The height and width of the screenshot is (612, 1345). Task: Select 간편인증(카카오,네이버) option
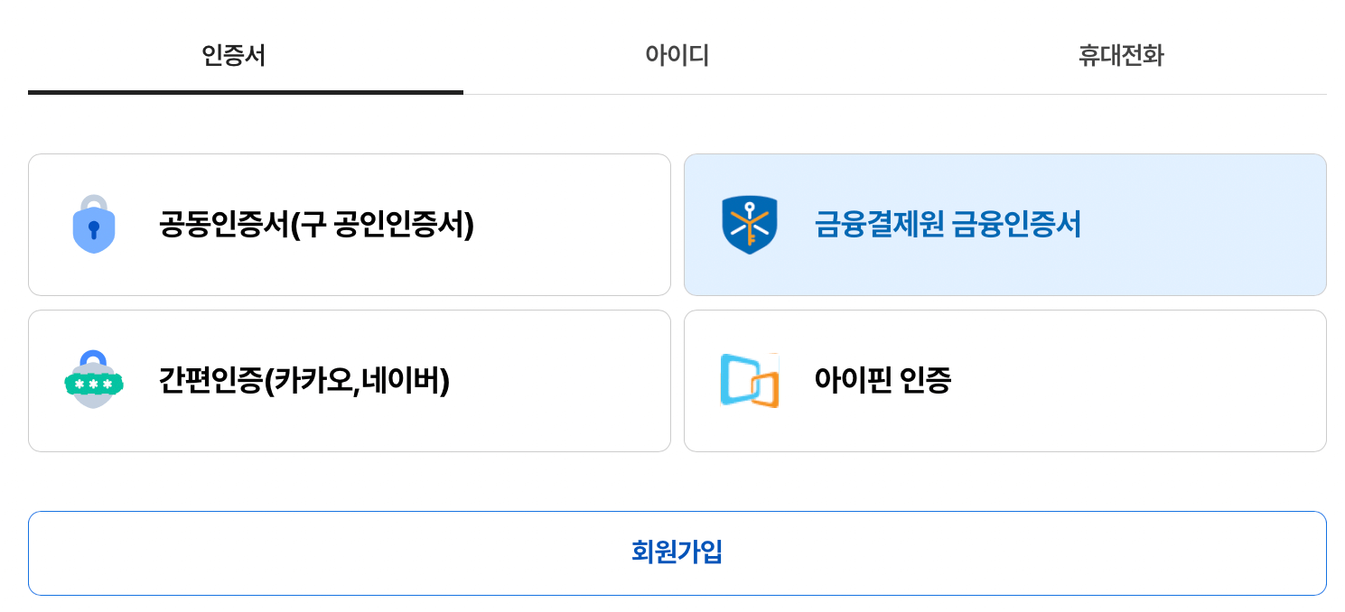click(x=349, y=380)
